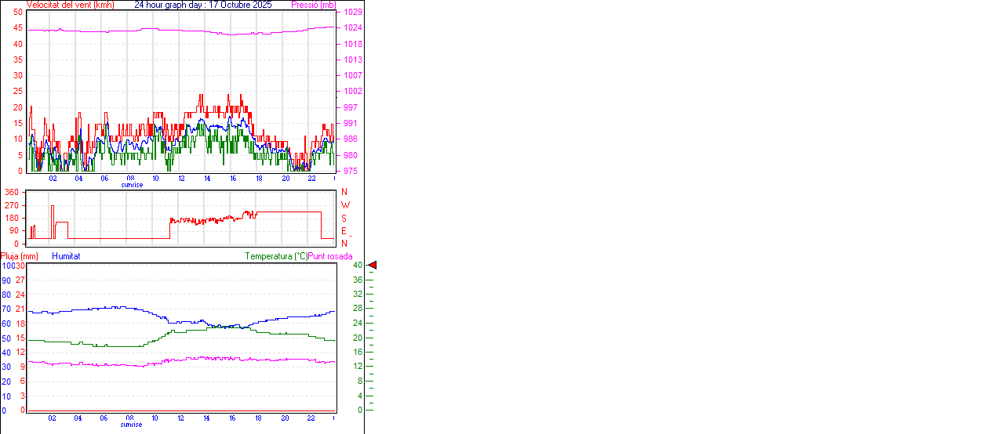Click the 'W' compass direction label

coord(345,205)
